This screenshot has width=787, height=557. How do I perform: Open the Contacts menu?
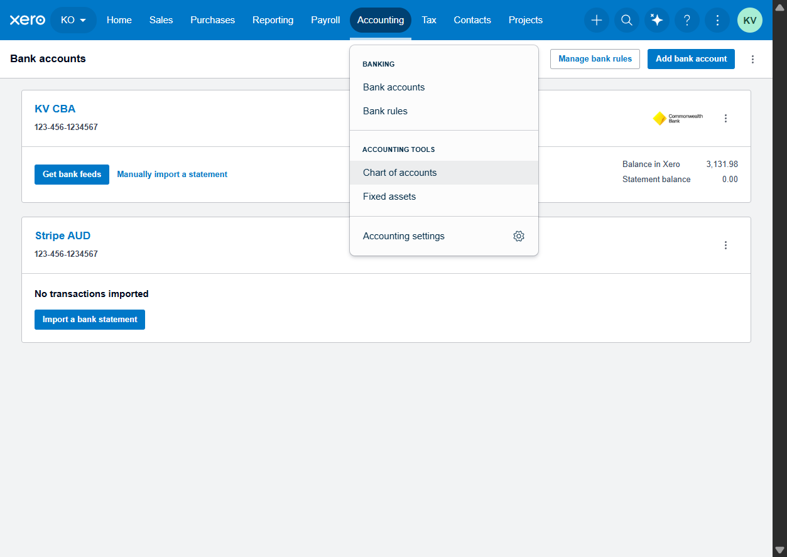(x=472, y=20)
